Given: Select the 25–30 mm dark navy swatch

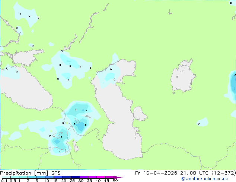Looking at the screenshot, I should (75, 177).
